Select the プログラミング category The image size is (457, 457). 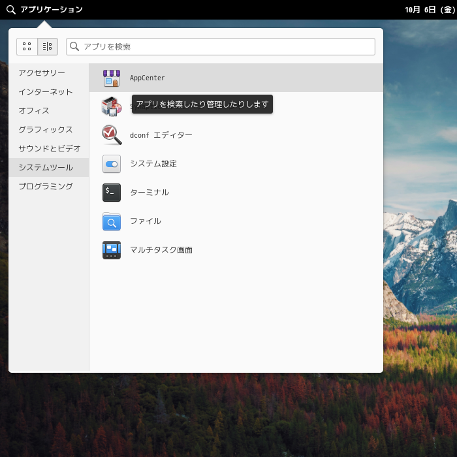49,186
